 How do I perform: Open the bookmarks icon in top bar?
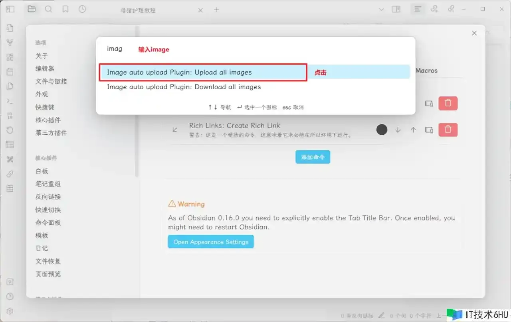(65, 9)
